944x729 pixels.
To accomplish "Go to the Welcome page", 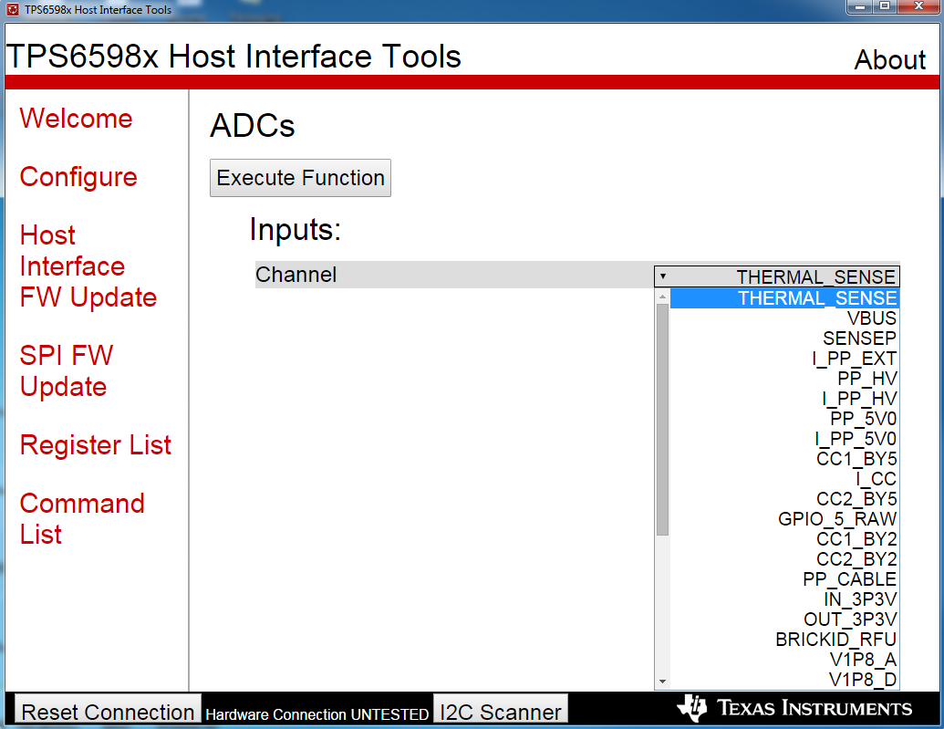I will [x=76, y=118].
